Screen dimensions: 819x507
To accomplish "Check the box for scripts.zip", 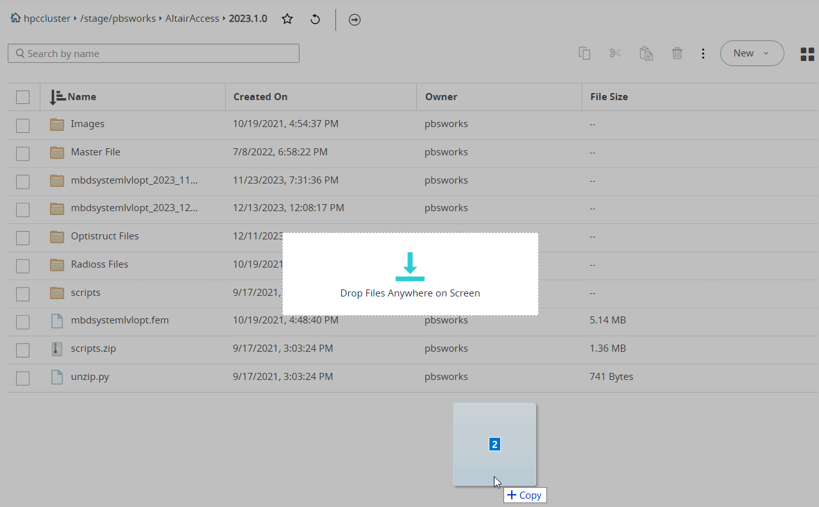I will [x=22, y=350].
